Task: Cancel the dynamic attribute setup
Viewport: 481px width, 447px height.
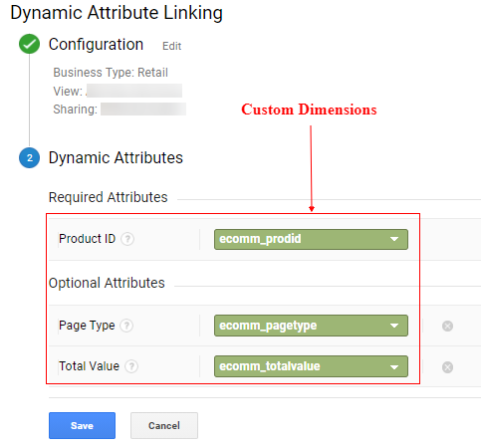Action: coord(164,425)
